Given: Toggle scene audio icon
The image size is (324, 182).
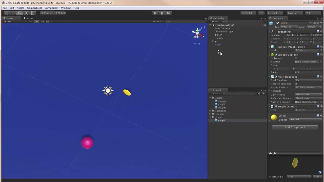Looking at the screenshot, I should [43, 21].
